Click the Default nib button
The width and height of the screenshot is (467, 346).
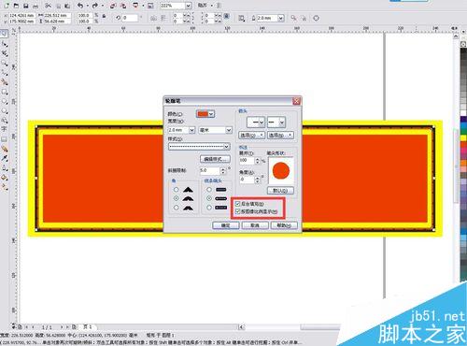click(x=280, y=190)
